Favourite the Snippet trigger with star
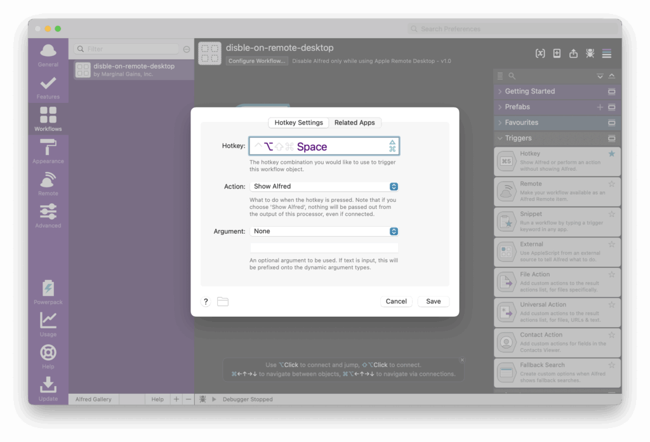 (612, 215)
